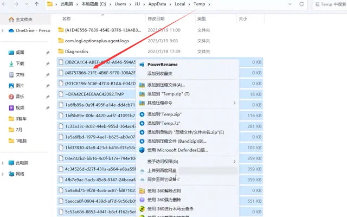Click file icon of 03e232b2-bb16 row
The image size is (347, 217).
pos(61,158)
